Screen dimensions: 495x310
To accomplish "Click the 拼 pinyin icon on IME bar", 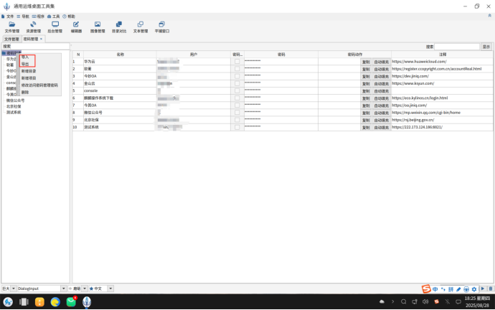I will pyautogui.click(x=451, y=289).
